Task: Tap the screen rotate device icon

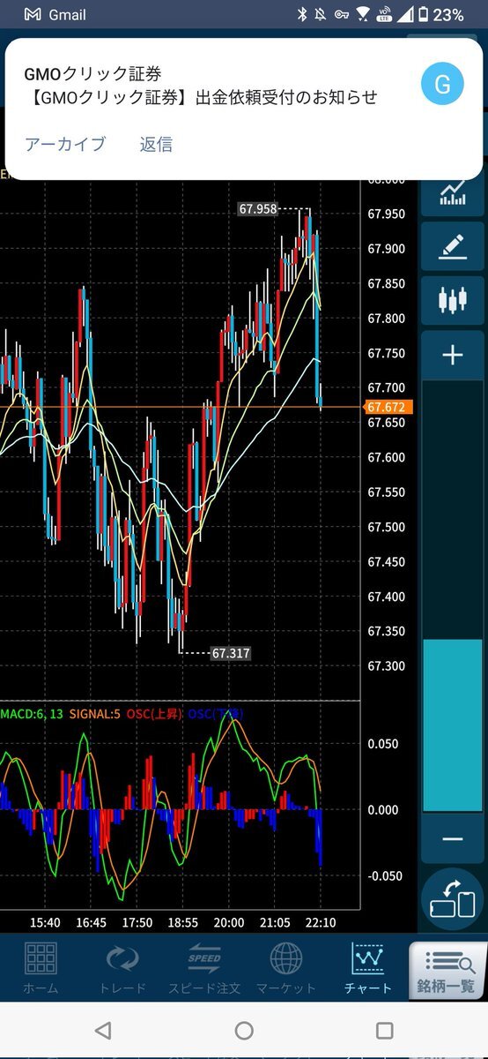Action: click(x=452, y=899)
